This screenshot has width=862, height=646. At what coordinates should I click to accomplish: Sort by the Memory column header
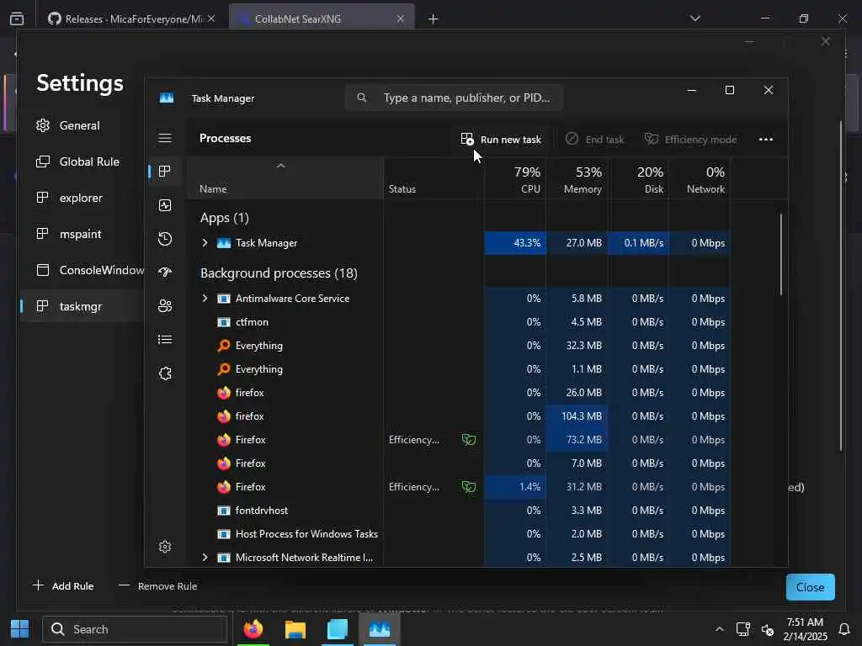(x=577, y=180)
